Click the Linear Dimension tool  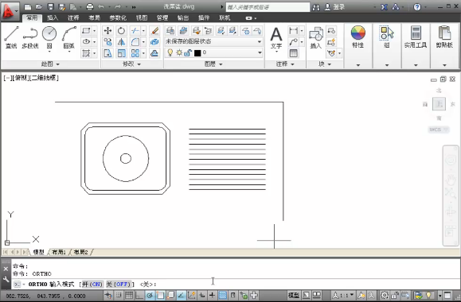tap(293, 30)
